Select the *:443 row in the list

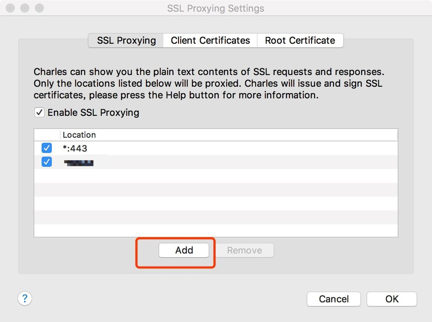pos(146,148)
